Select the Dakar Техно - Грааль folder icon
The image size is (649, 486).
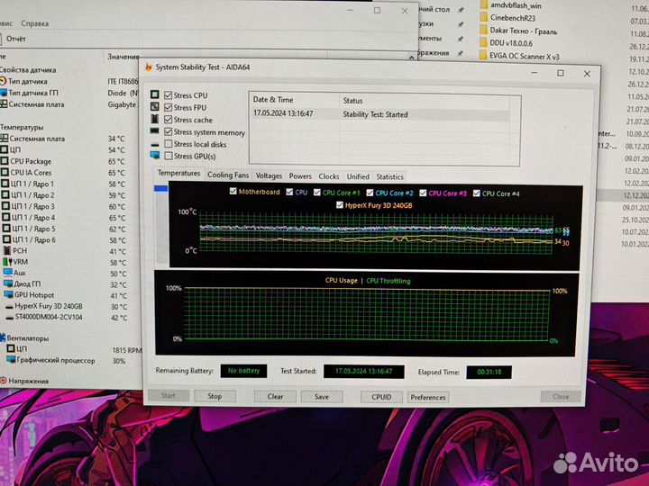point(483,31)
